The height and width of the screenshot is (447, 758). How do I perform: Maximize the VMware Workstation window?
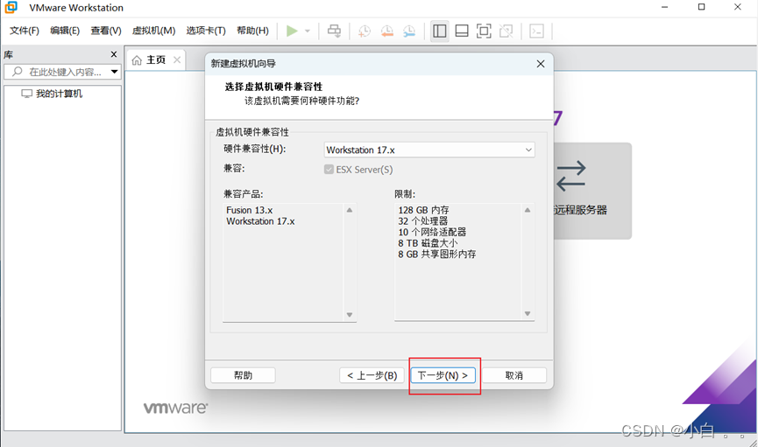click(701, 7)
